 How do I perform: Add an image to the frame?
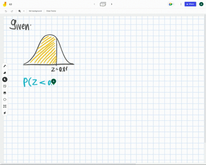(5, 93)
